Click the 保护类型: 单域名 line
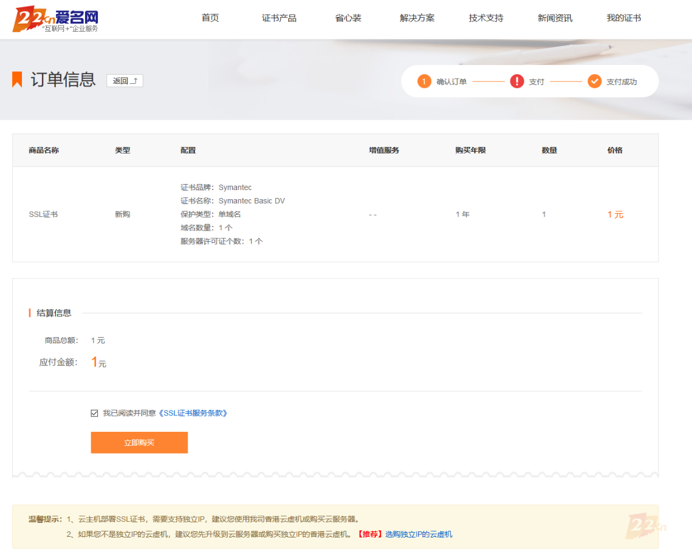Image resolution: width=692 pixels, height=549 pixels. tap(210, 214)
